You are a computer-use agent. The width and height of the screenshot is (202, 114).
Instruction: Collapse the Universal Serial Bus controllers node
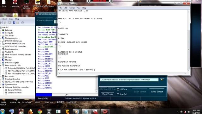1,87
